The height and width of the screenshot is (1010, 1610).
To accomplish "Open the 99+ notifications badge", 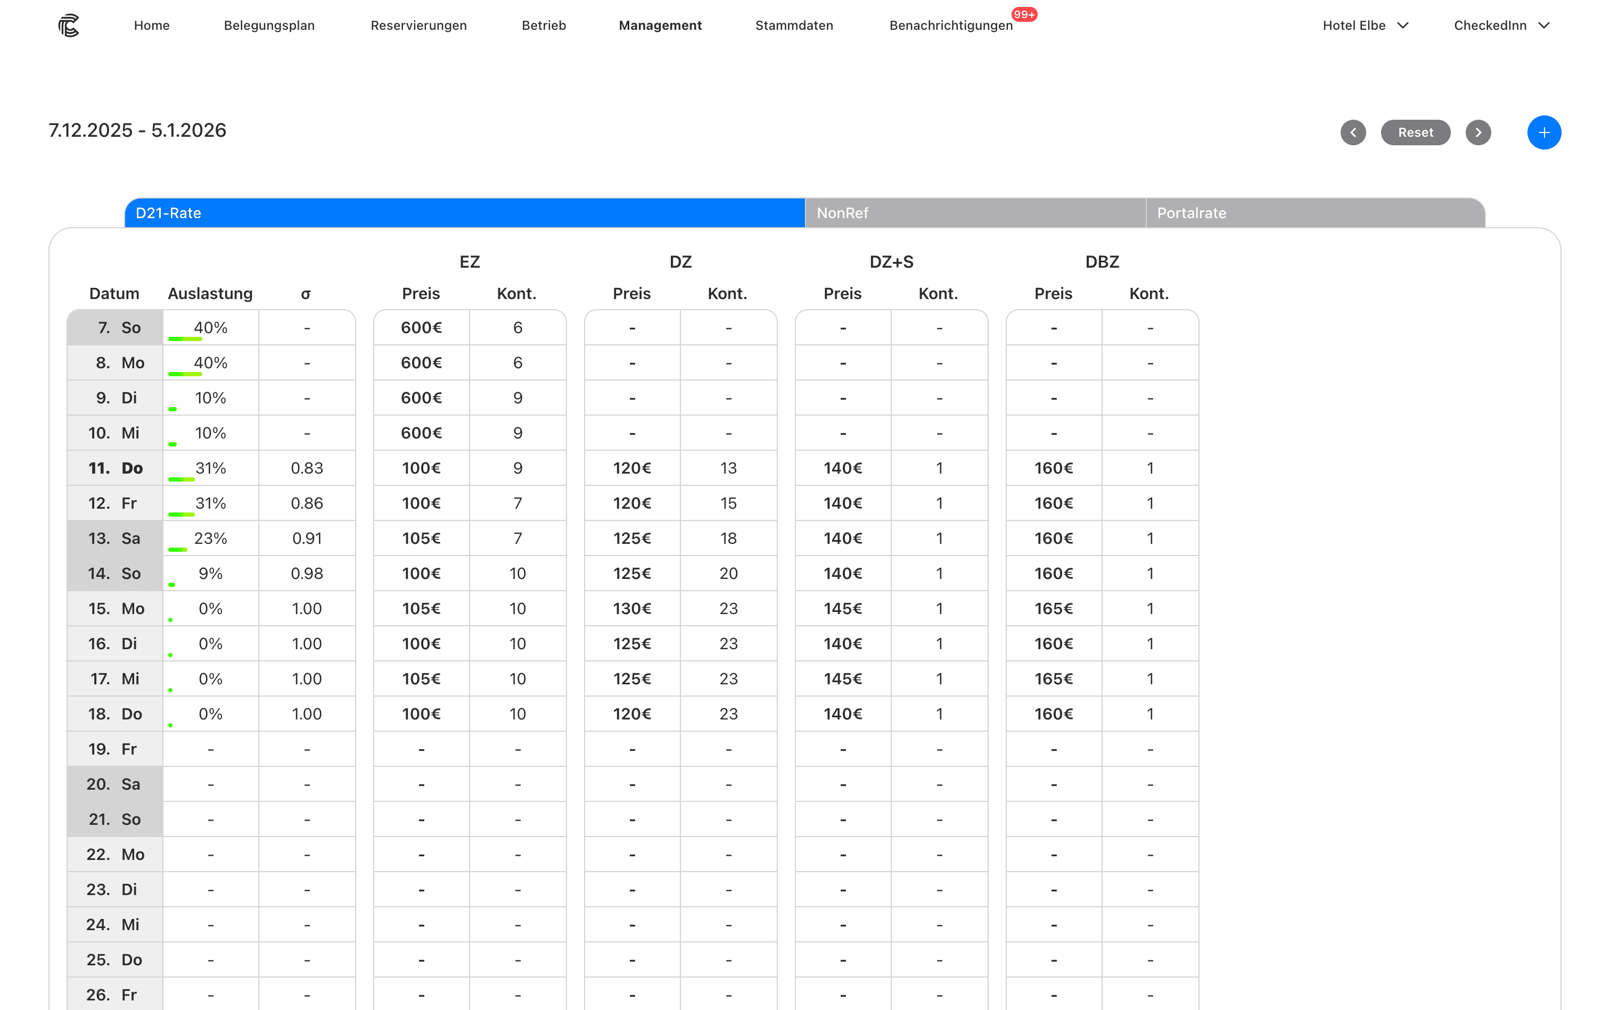I will (x=1023, y=15).
